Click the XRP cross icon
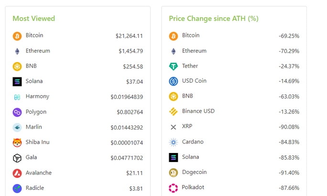 click(174, 127)
